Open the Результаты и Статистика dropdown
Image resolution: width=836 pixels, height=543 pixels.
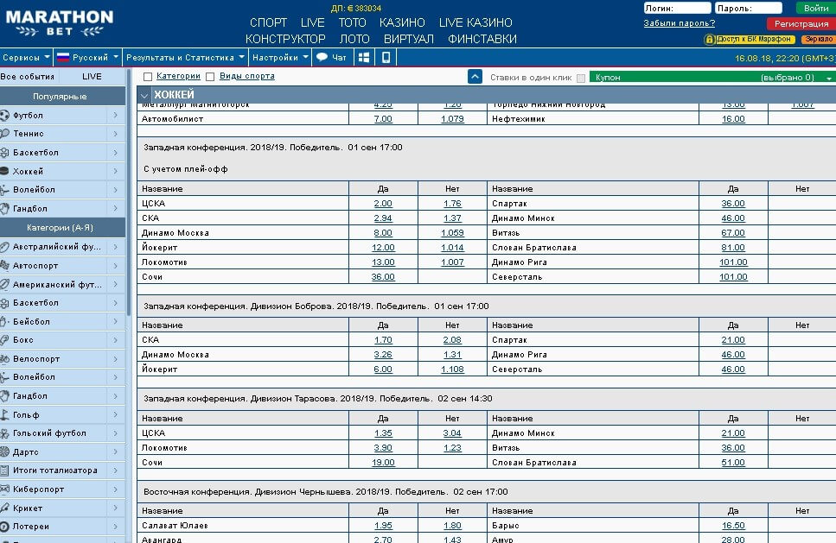pyautogui.click(x=185, y=58)
